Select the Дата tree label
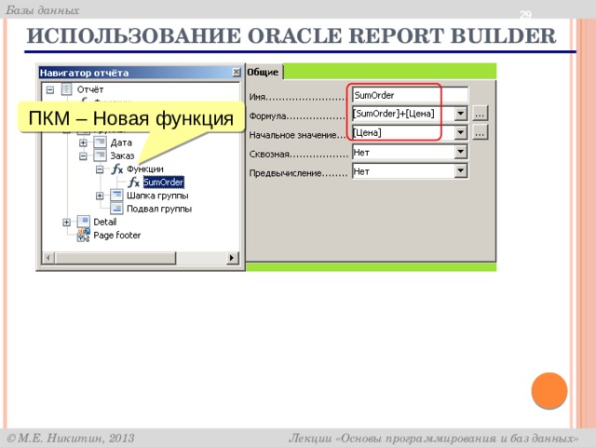Viewport: 596px width, 447px height. pos(121,142)
